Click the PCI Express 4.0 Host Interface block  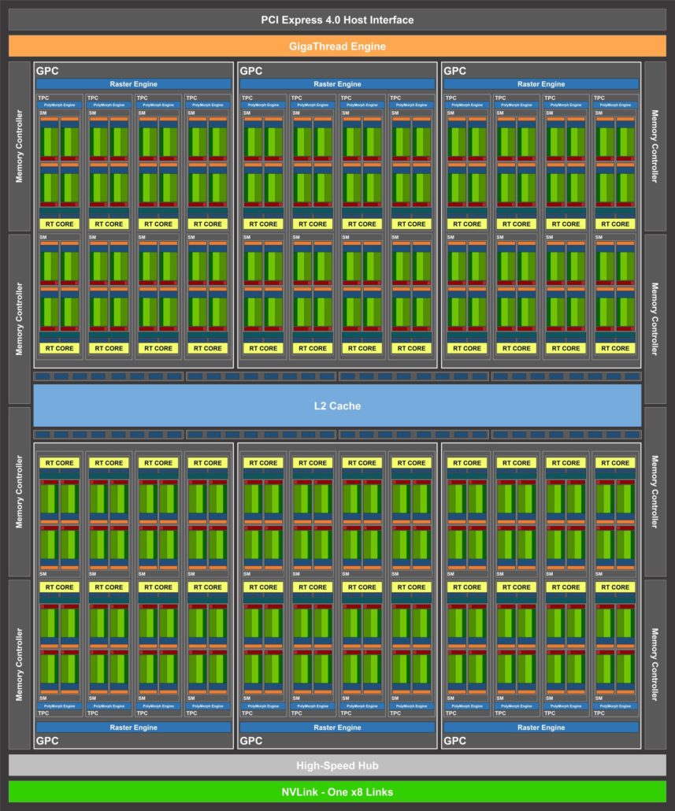pos(337,20)
